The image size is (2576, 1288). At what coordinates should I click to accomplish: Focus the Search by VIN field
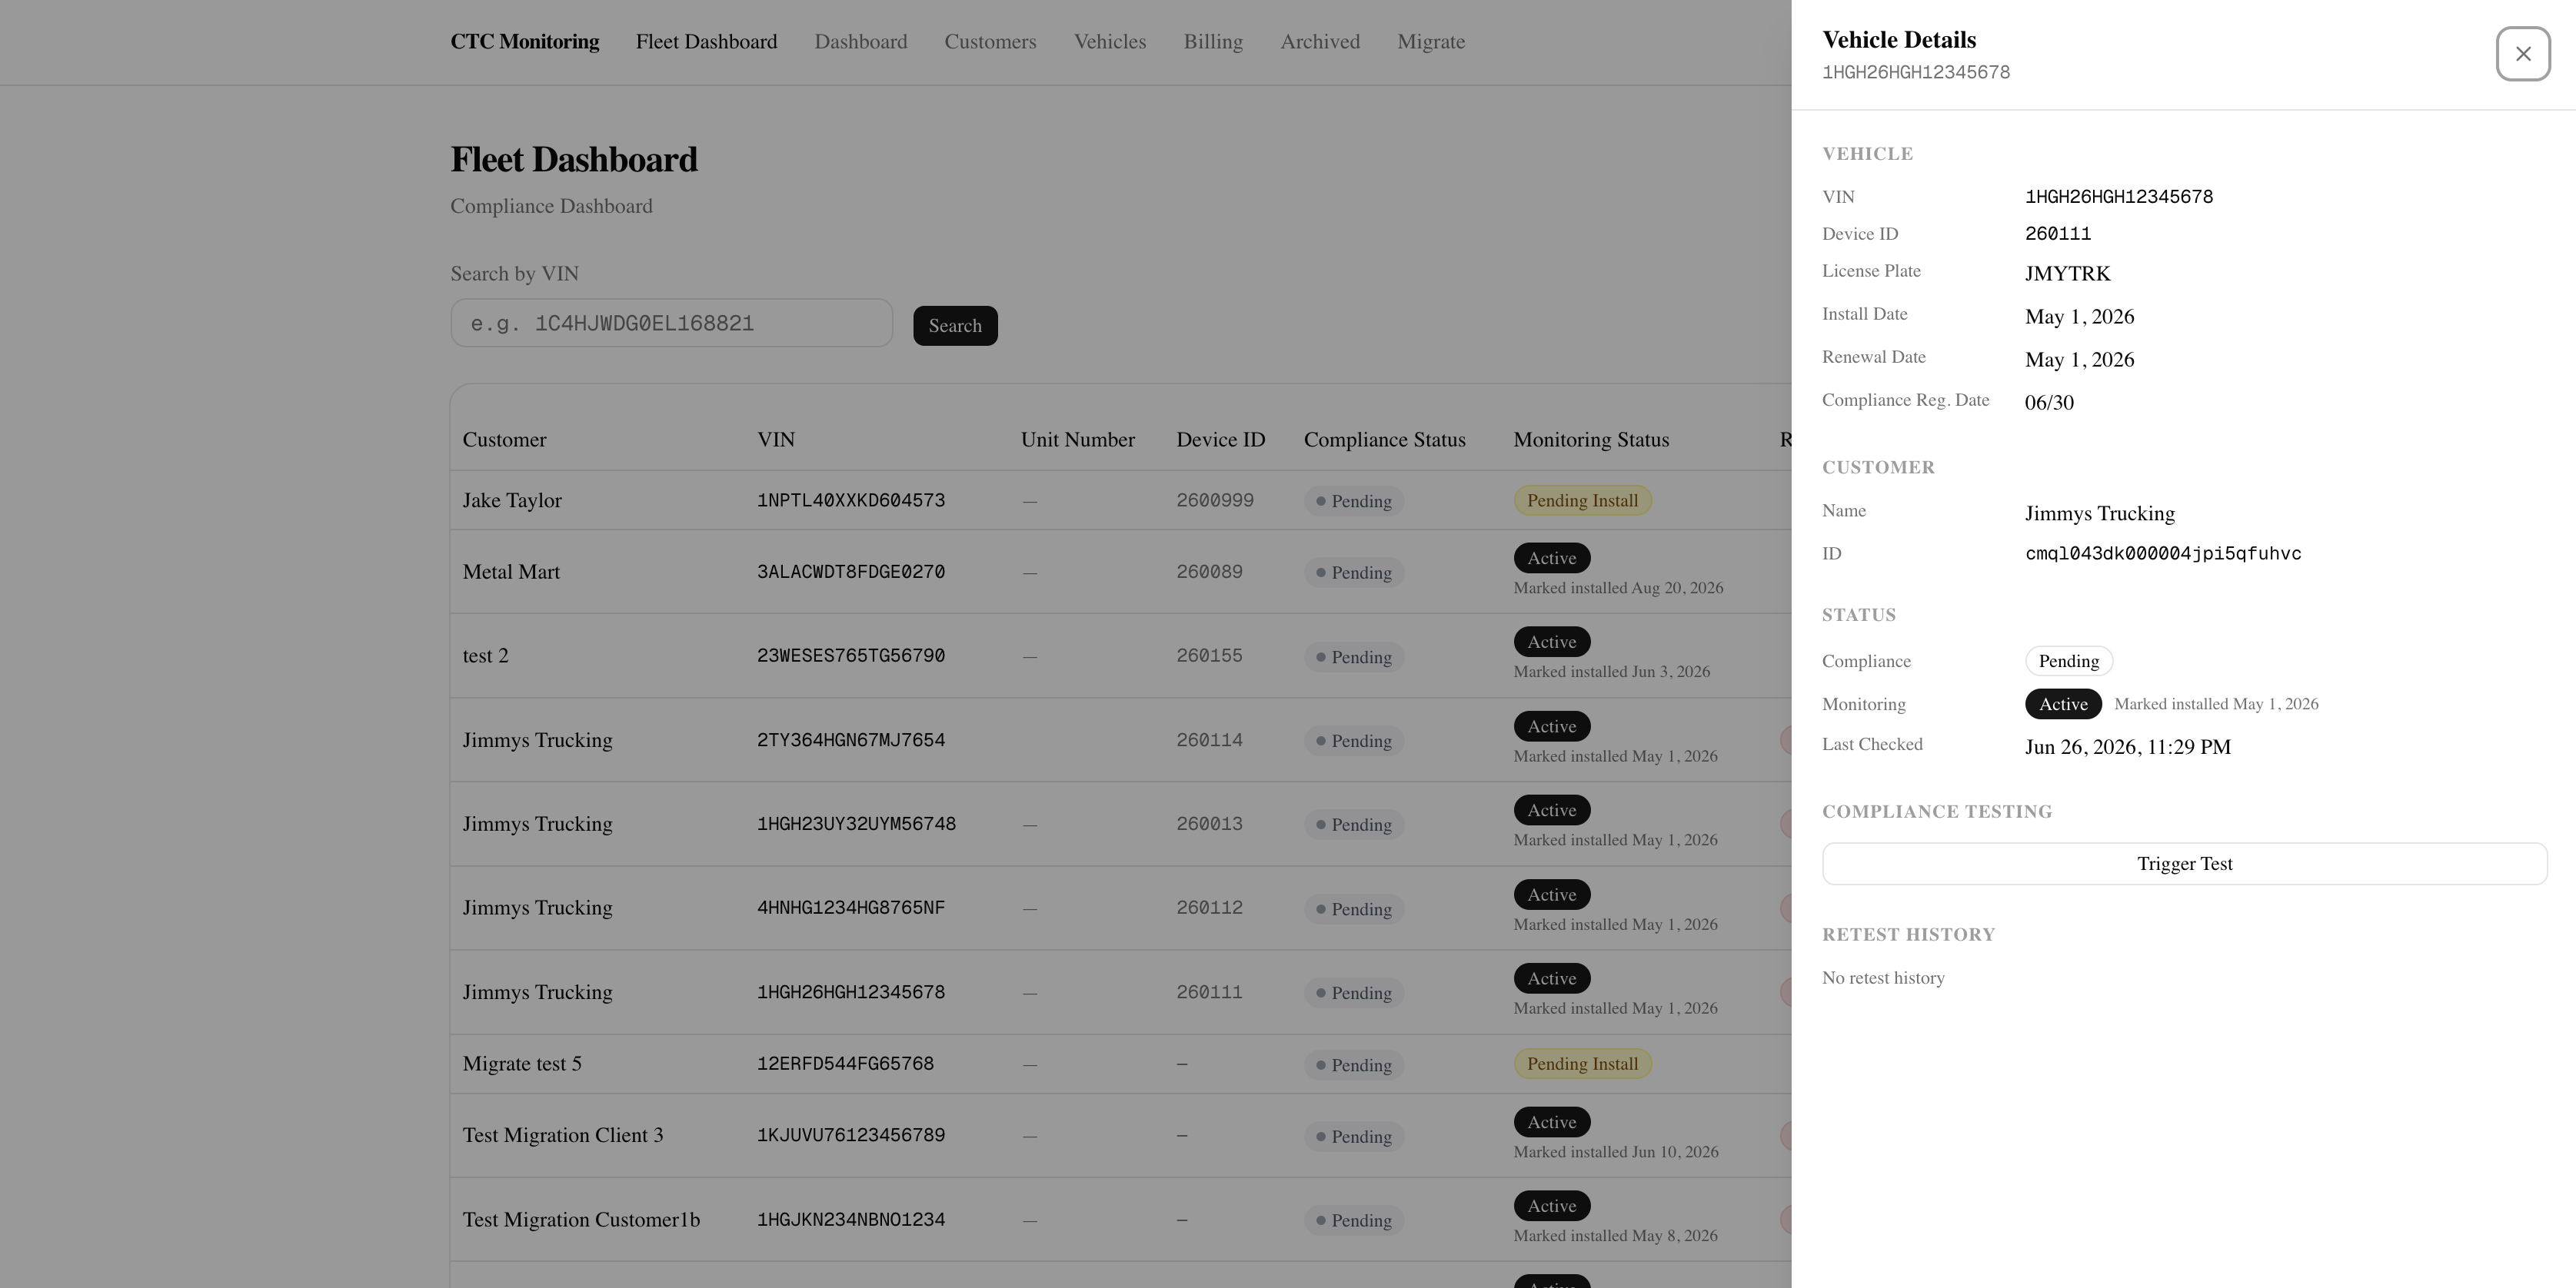point(671,323)
